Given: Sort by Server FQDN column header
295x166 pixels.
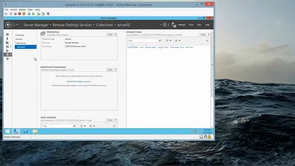Looking at the screenshot, I should pos(132,47).
